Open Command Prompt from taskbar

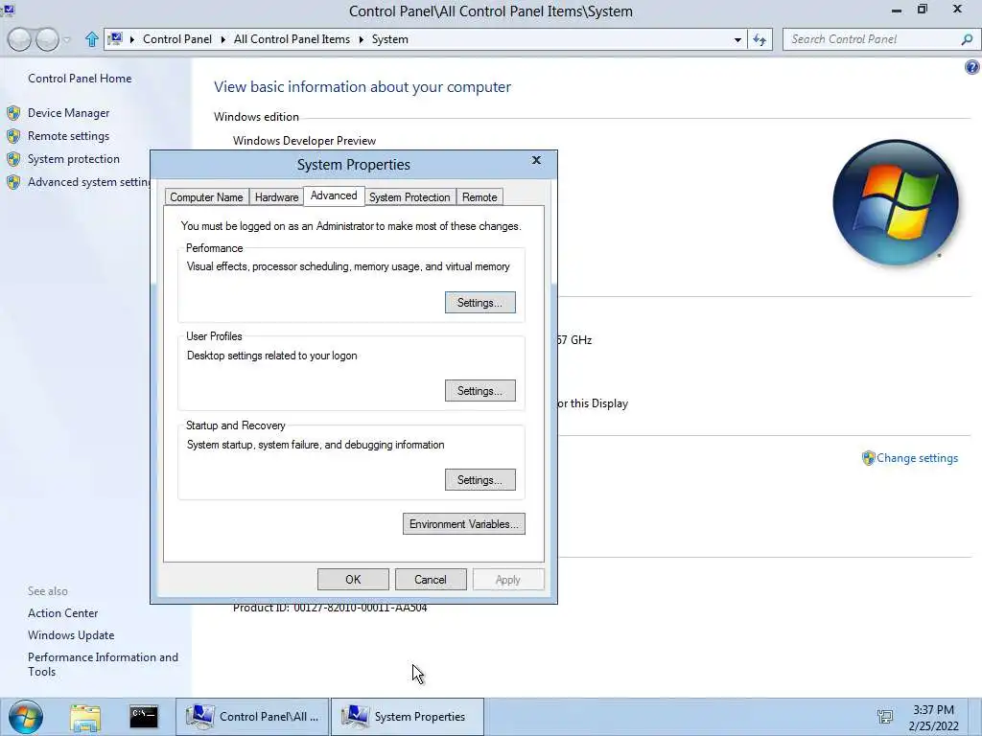pyautogui.click(x=144, y=717)
